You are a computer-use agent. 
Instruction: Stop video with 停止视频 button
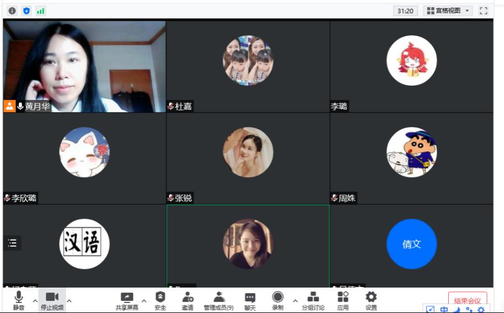tap(52, 300)
